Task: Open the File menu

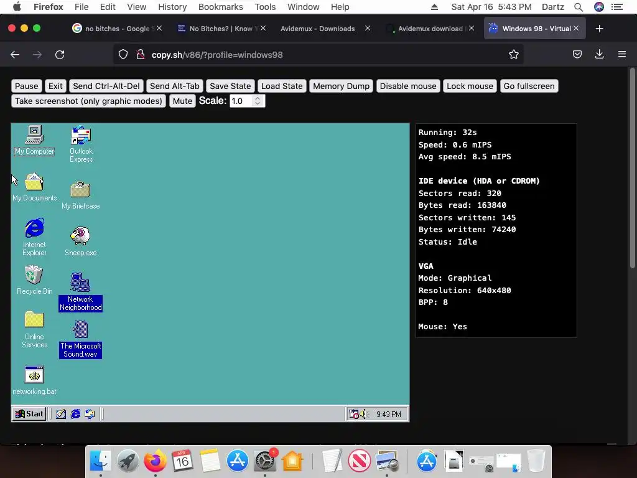Action: [x=81, y=7]
